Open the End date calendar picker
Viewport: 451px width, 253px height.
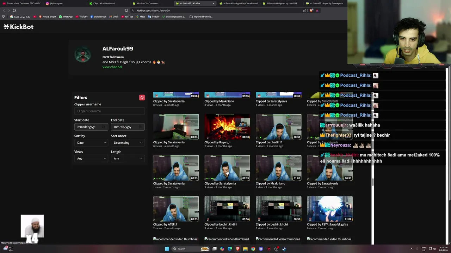tap(140, 127)
